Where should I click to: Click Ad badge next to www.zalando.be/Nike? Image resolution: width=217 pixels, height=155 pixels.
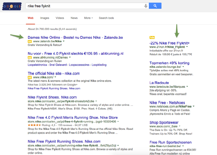30,41
